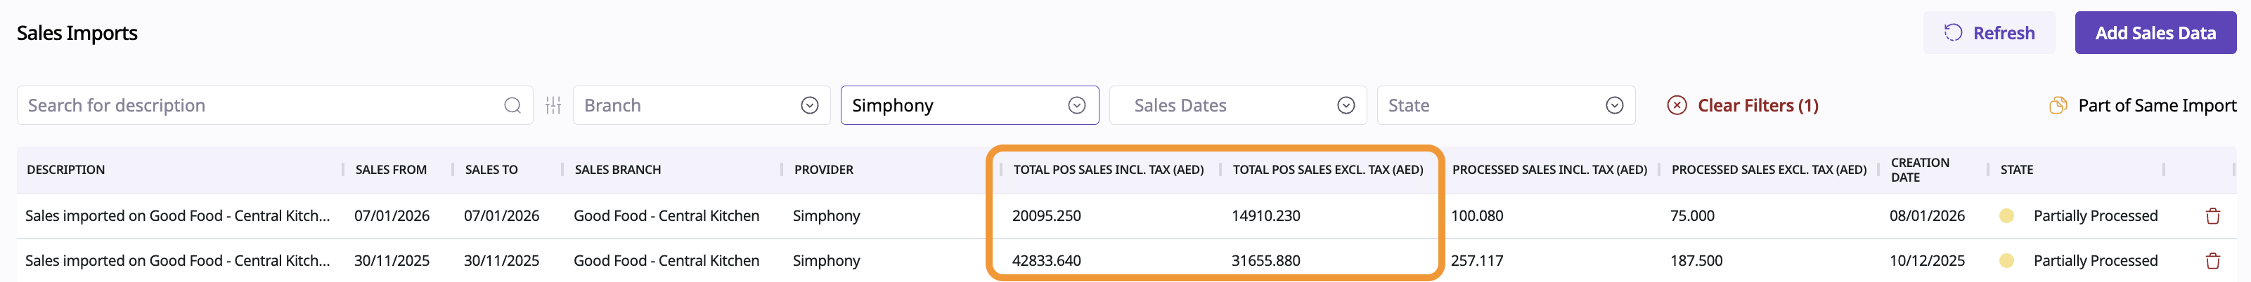Click the Clear Filters (1) link

point(1757,106)
